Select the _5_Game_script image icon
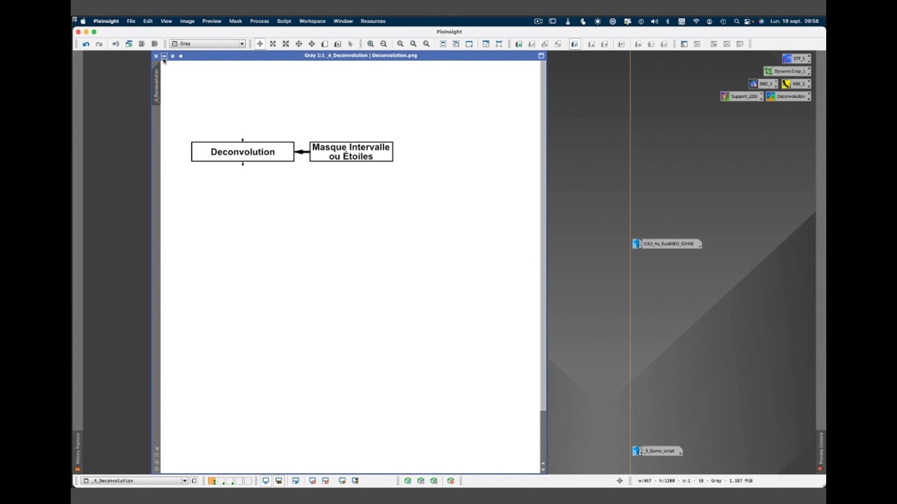 pyautogui.click(x=656, y=451)
